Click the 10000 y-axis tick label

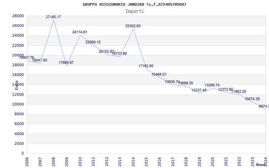[18, 104]
